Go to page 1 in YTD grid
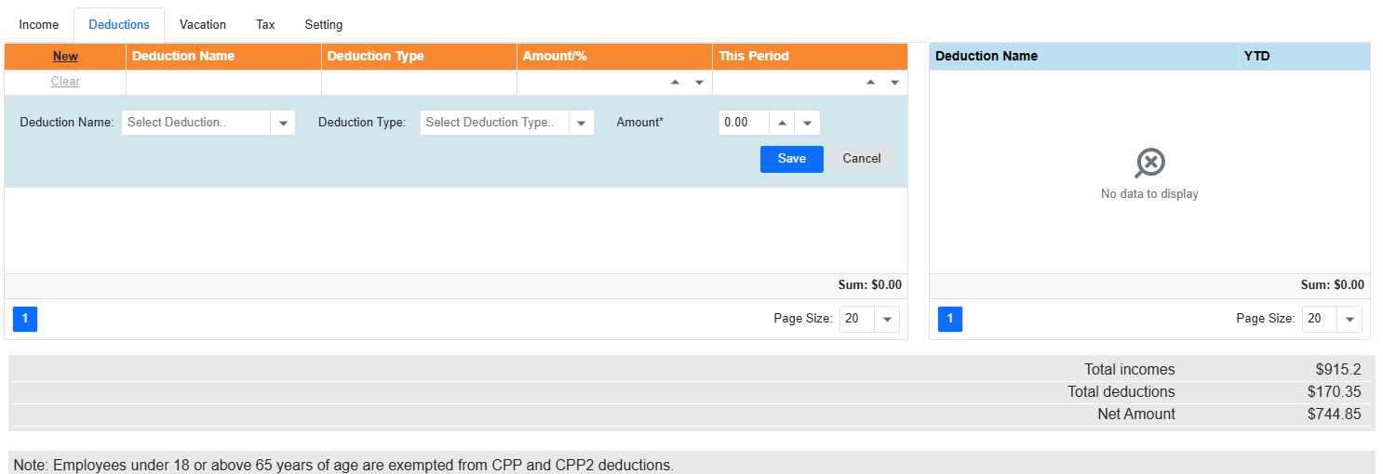This screenshot has width=1383, height=474. pyautogui.click(x=950, y=319)
